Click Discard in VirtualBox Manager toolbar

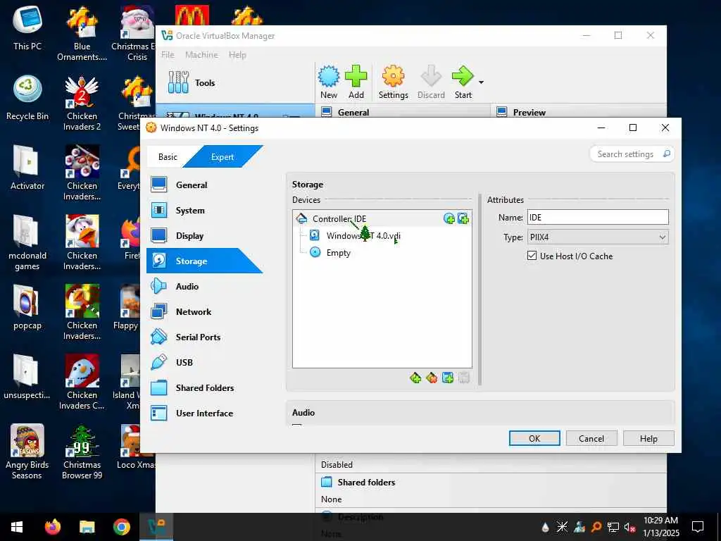[431, 82]
